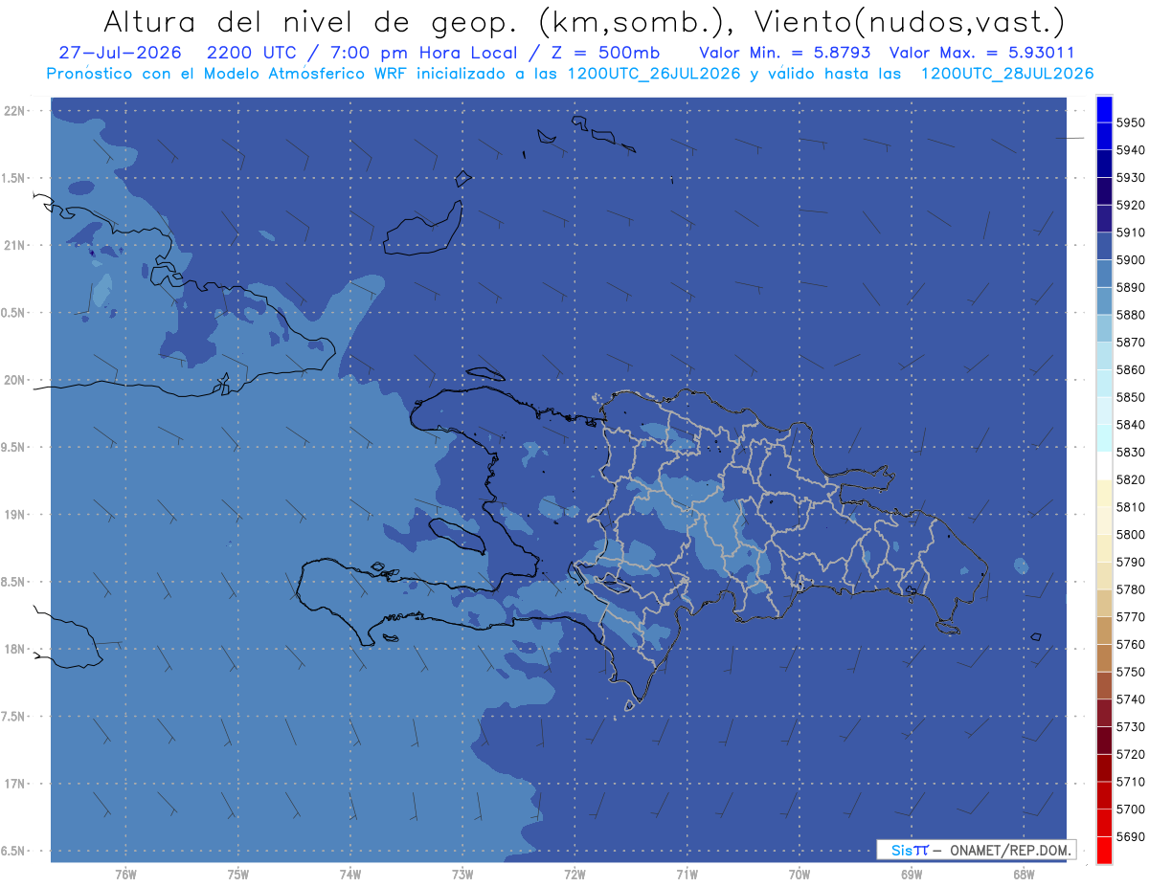This screenshot has width=1149, height=887.
Task: Click the 'Valor Min. = 5.8793' text
Action: point(786,53)
